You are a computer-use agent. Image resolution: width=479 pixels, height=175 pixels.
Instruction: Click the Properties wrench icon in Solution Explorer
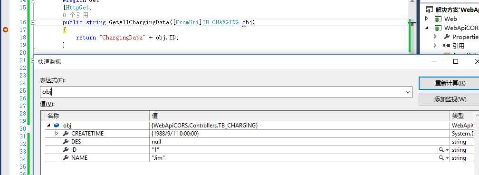point(447,37)
